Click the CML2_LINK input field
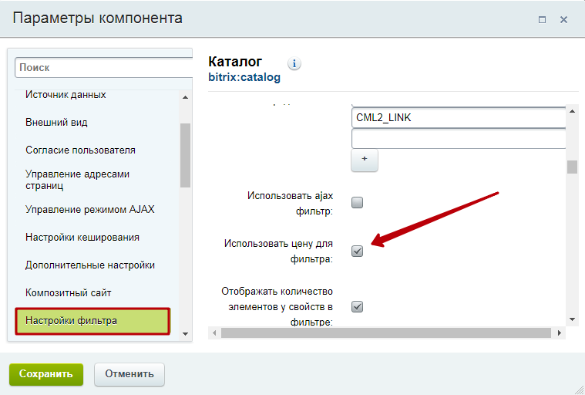 pos(459,117)
